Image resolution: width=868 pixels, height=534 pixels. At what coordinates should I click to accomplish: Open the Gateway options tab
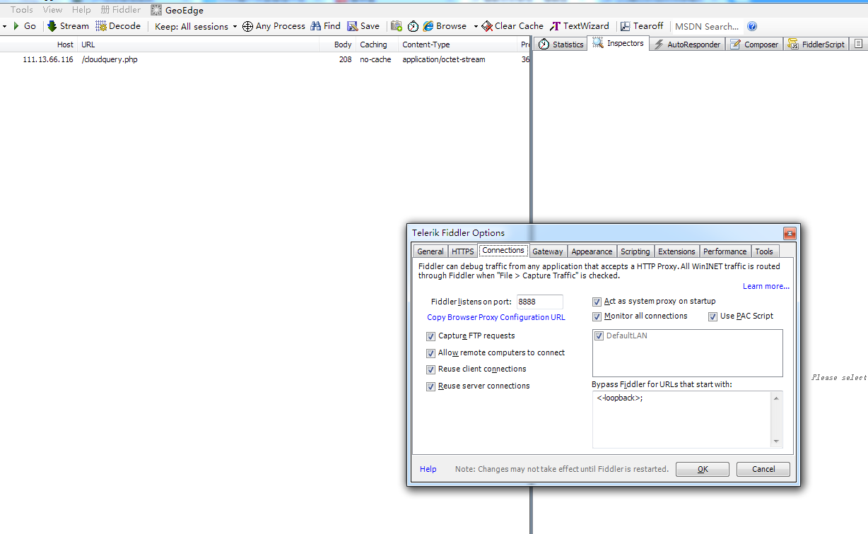click(548, 251)
